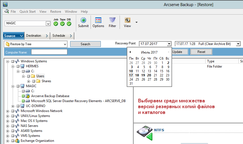Click the MAGIC computer icon in tree

22,86
